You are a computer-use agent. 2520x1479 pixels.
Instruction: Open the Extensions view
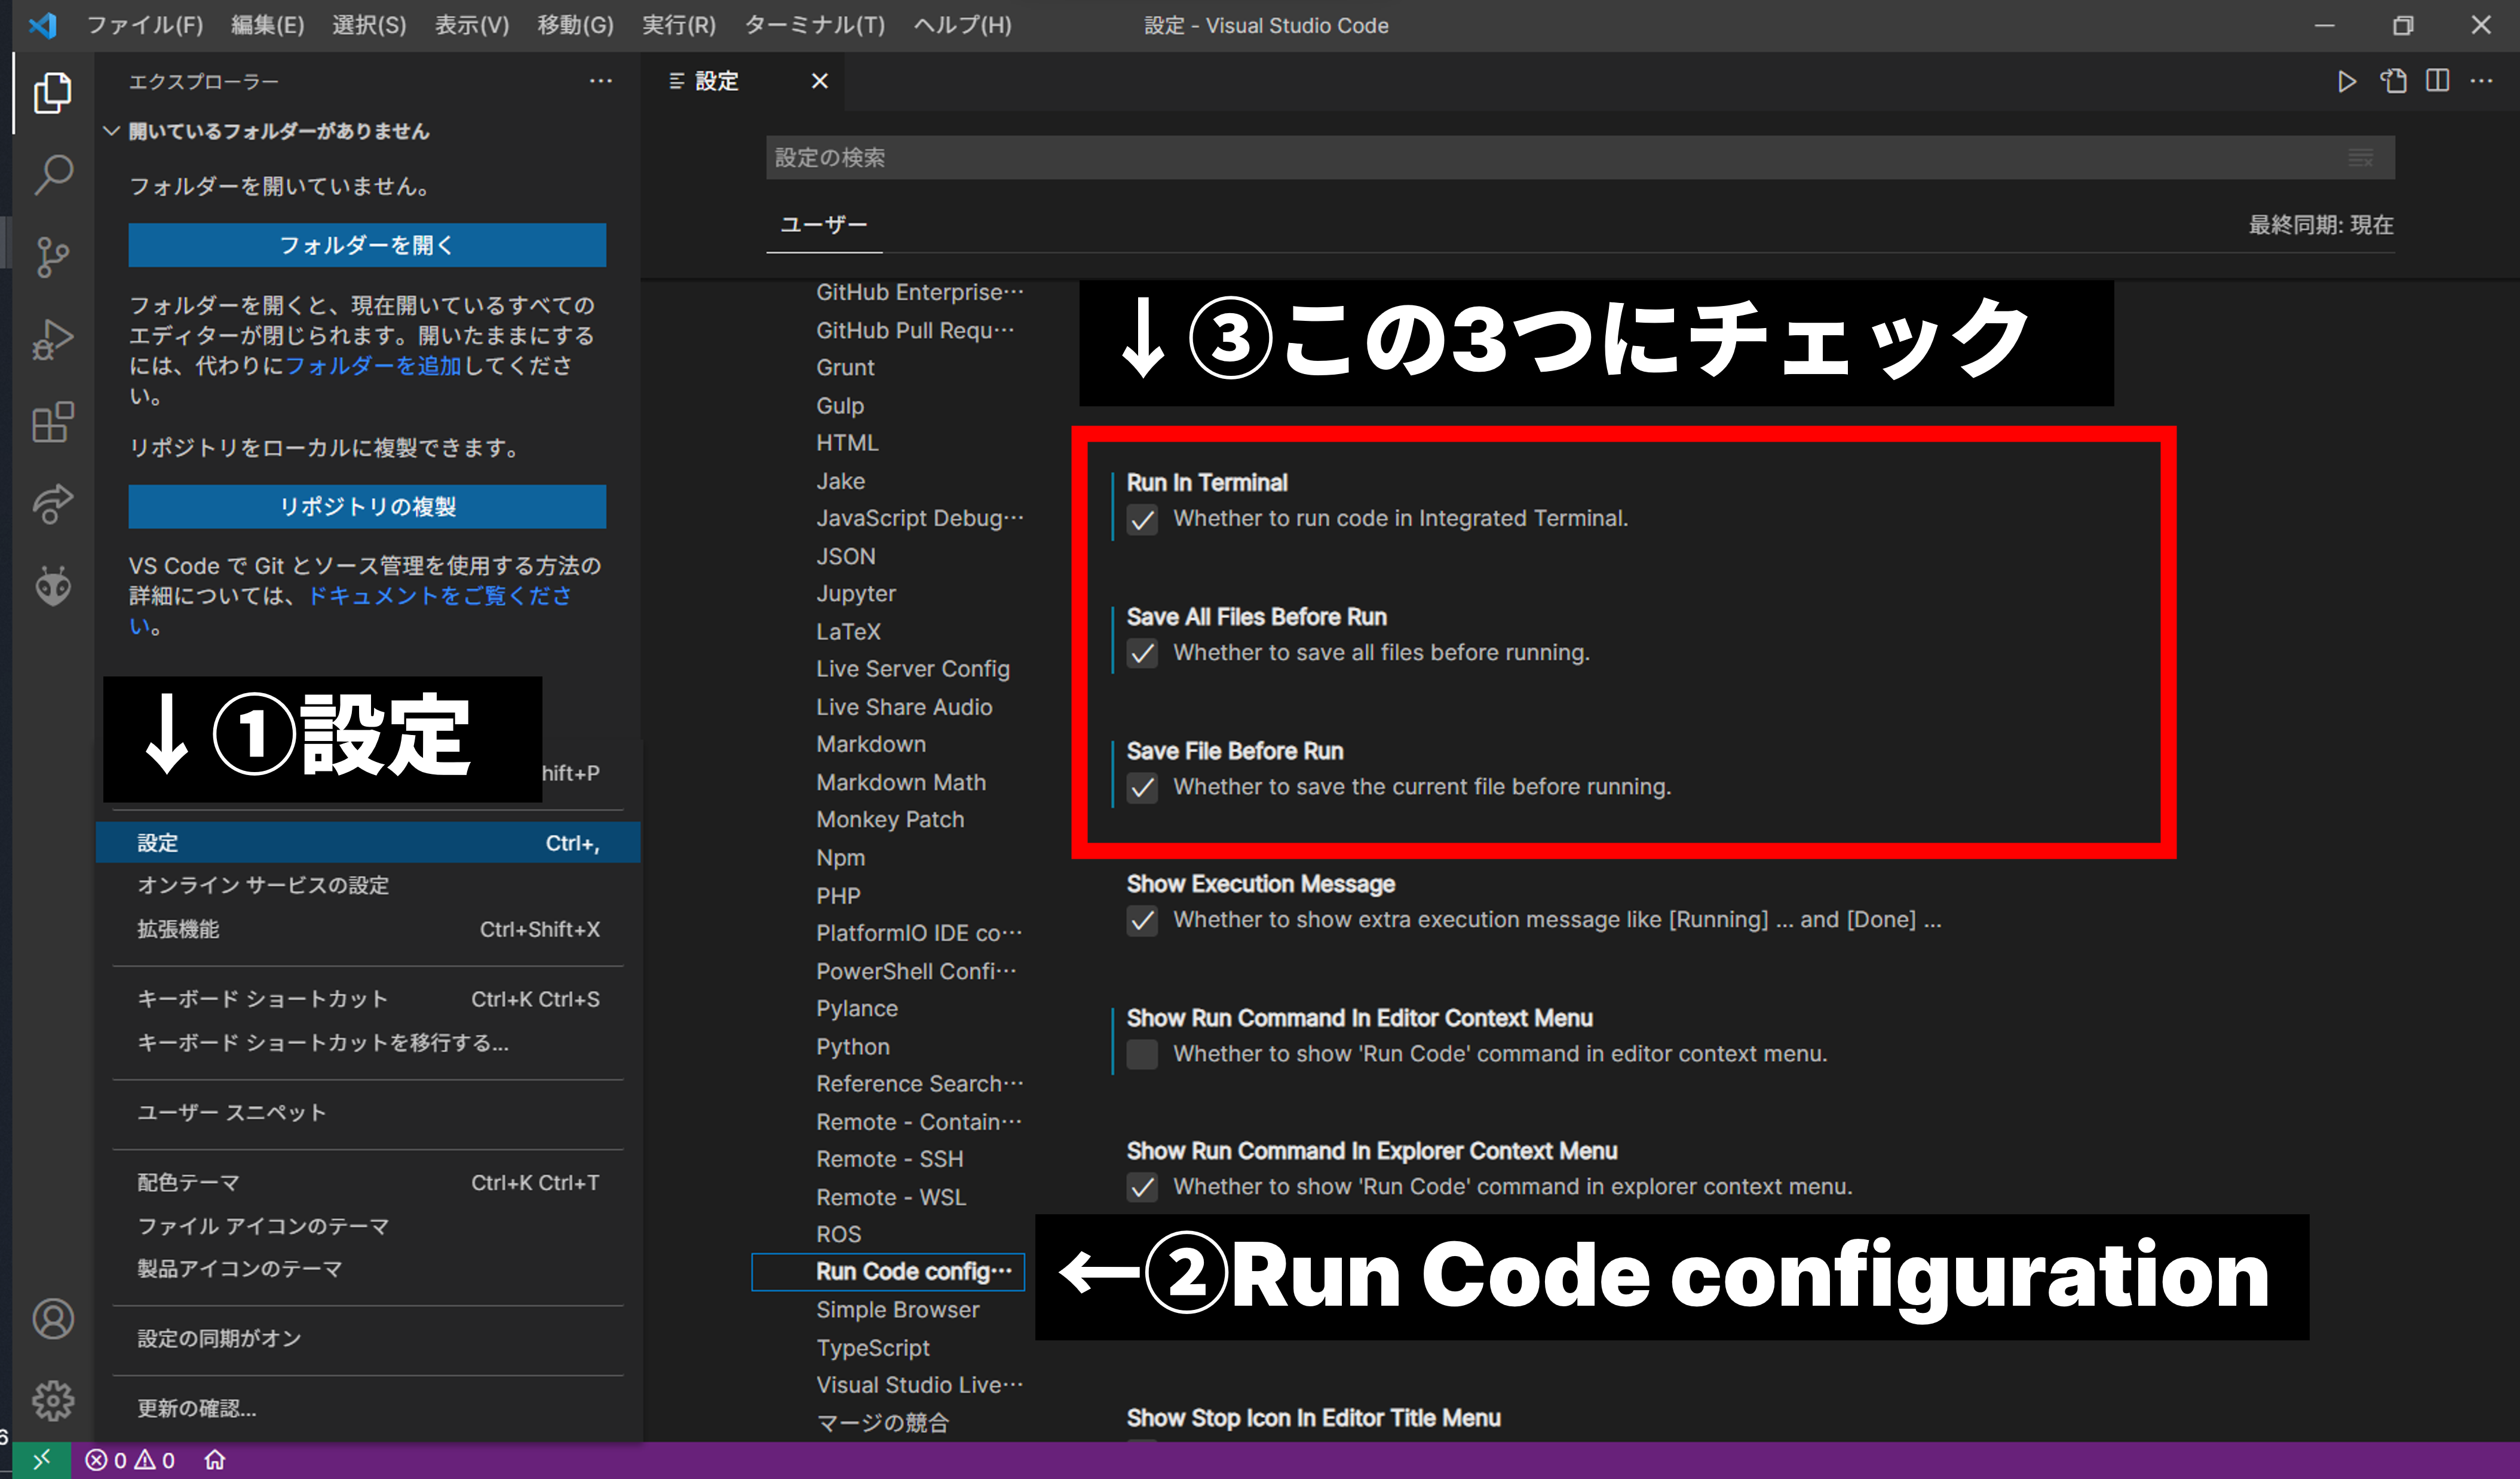(53, 422)
